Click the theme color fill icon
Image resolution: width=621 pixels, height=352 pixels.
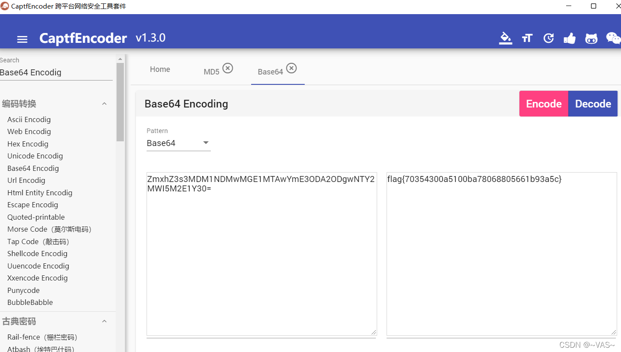pos(506,38)
